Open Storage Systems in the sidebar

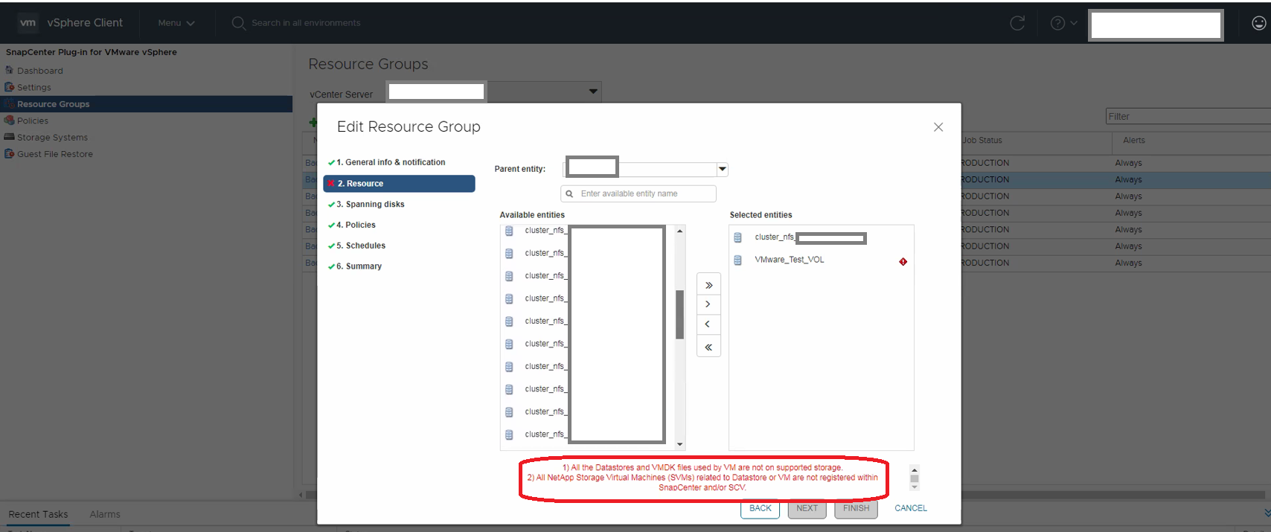[52, 138]
